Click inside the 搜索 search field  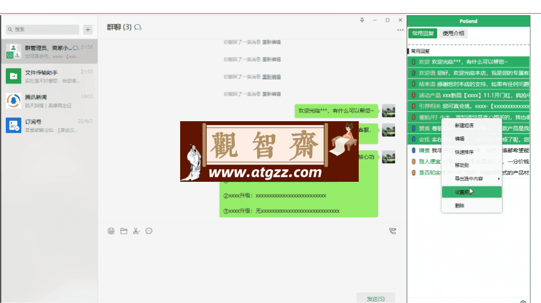[x=42, y=30]
